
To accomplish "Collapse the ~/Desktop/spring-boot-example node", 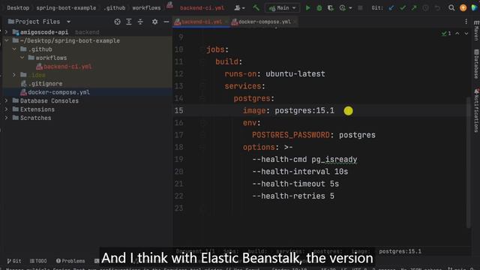I will [x=6, y=40].
